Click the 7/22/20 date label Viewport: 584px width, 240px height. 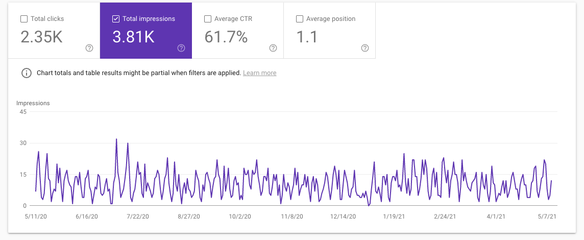click(x=138, y=216)
